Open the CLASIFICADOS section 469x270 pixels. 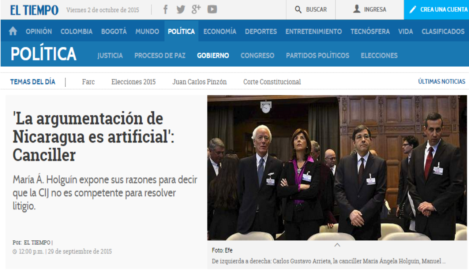(443, 32)
